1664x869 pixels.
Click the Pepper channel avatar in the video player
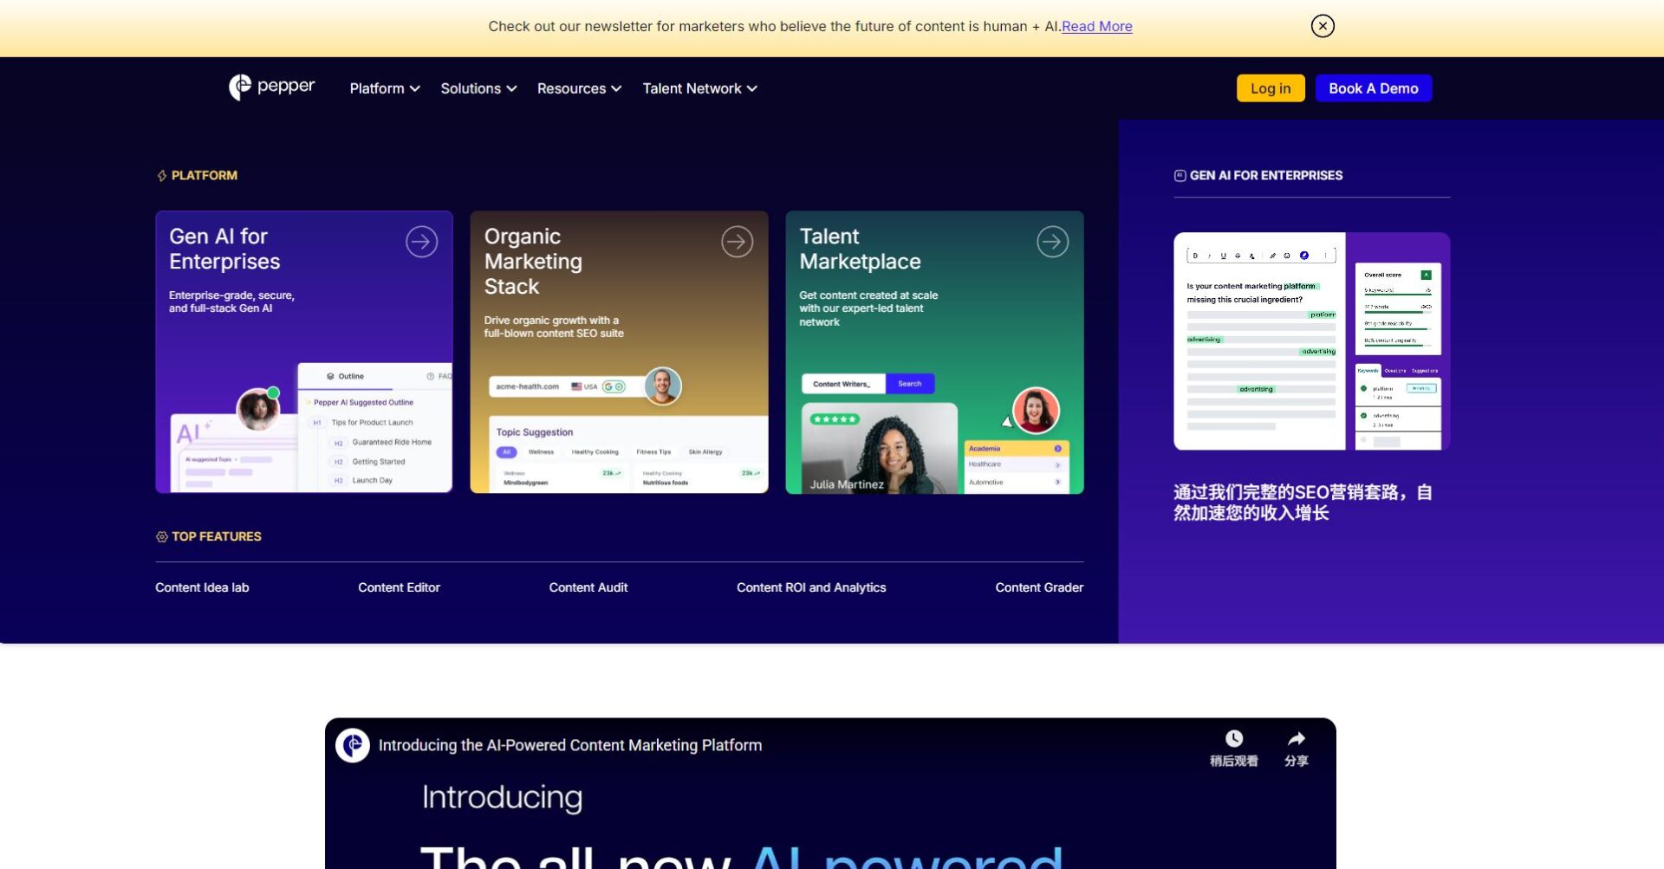click(x=352, y=744)
